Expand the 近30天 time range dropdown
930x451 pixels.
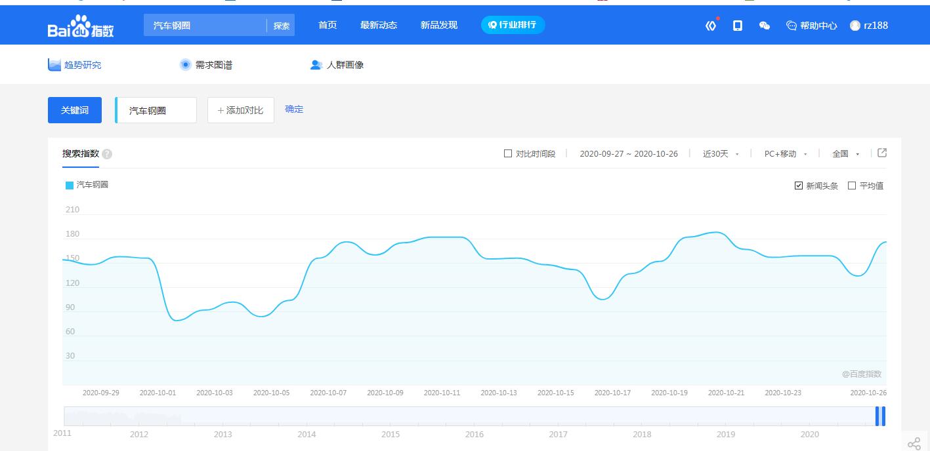click(721, 153)
